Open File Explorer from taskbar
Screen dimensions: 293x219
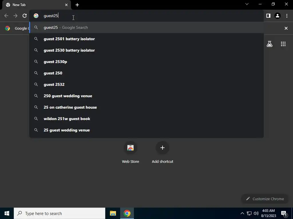pyautogui.click(x=113, y=213)
